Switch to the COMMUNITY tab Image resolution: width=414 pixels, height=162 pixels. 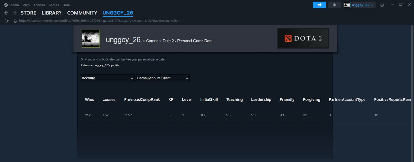82,13
